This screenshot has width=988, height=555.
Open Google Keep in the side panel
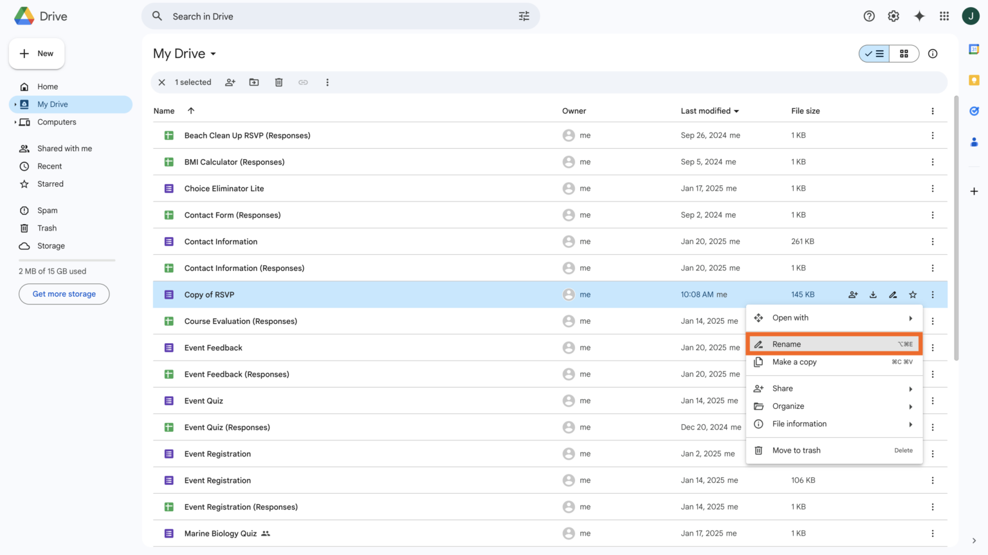tap(973, 80)
